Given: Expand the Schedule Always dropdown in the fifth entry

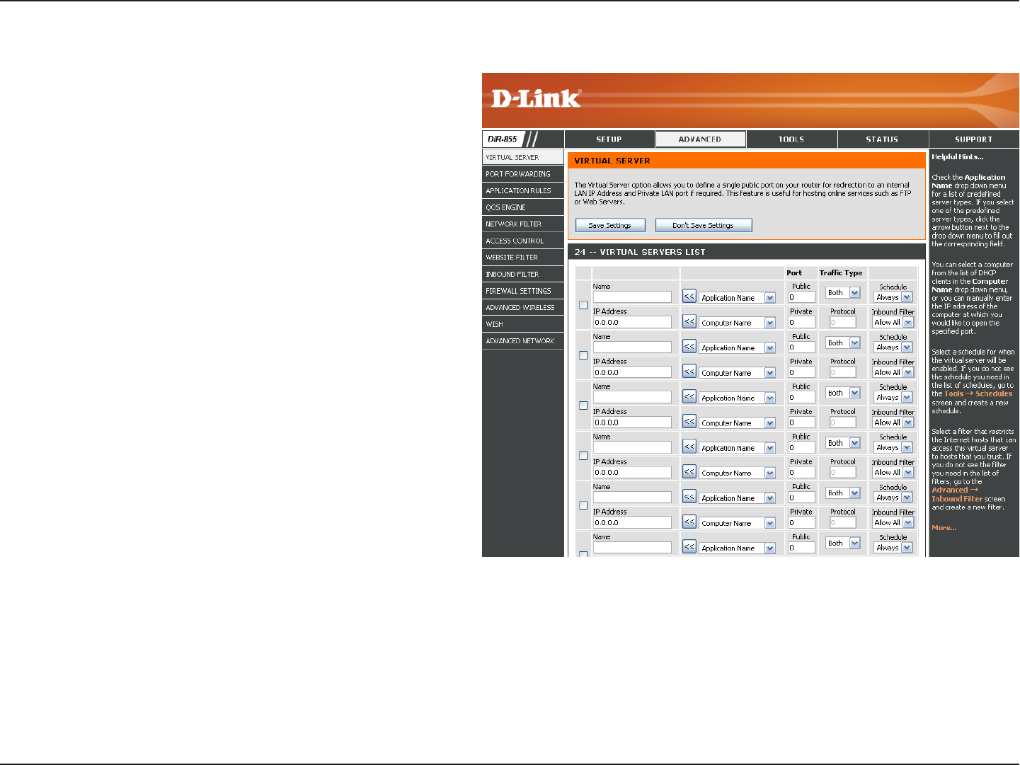Looking at the screenshot, I should [893, 497].
